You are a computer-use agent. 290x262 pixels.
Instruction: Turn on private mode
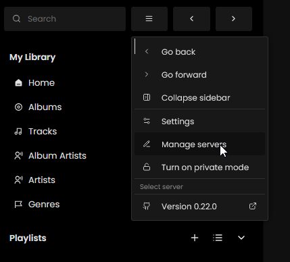199,167
